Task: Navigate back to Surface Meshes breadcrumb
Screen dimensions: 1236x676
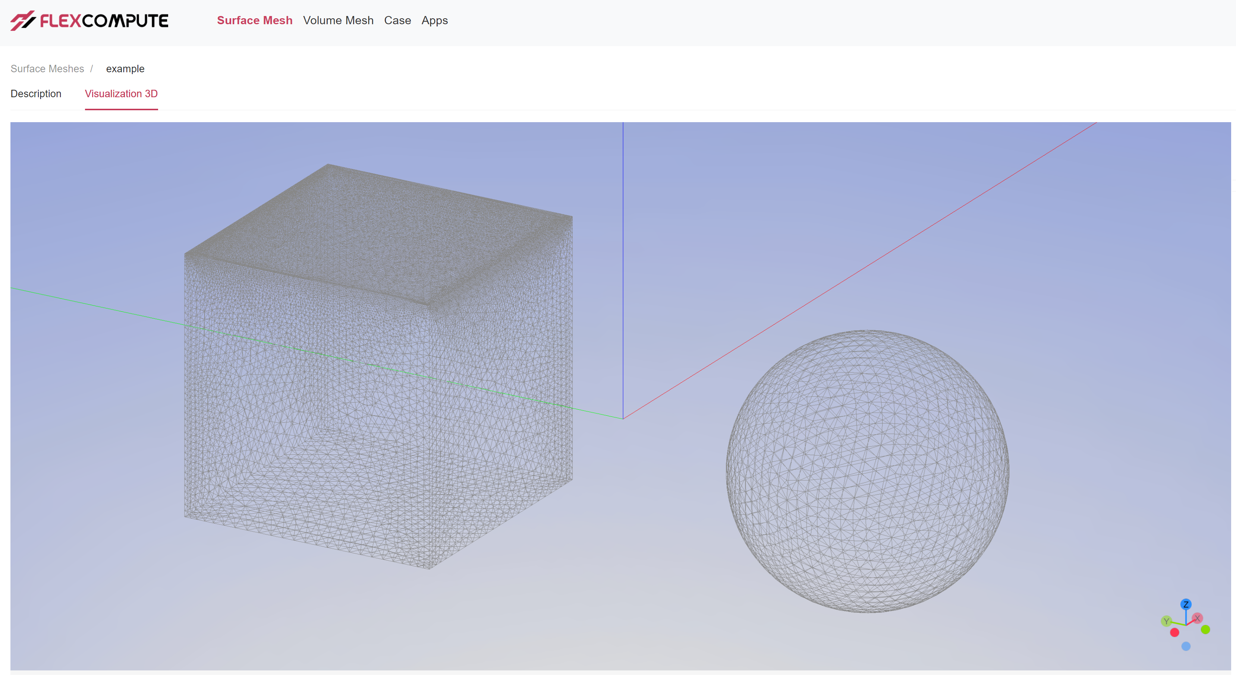Action: (47, 69)
